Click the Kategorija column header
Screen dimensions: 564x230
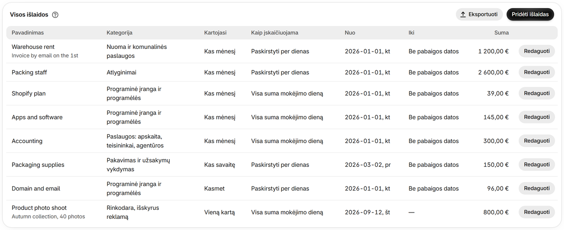point(119,33)
